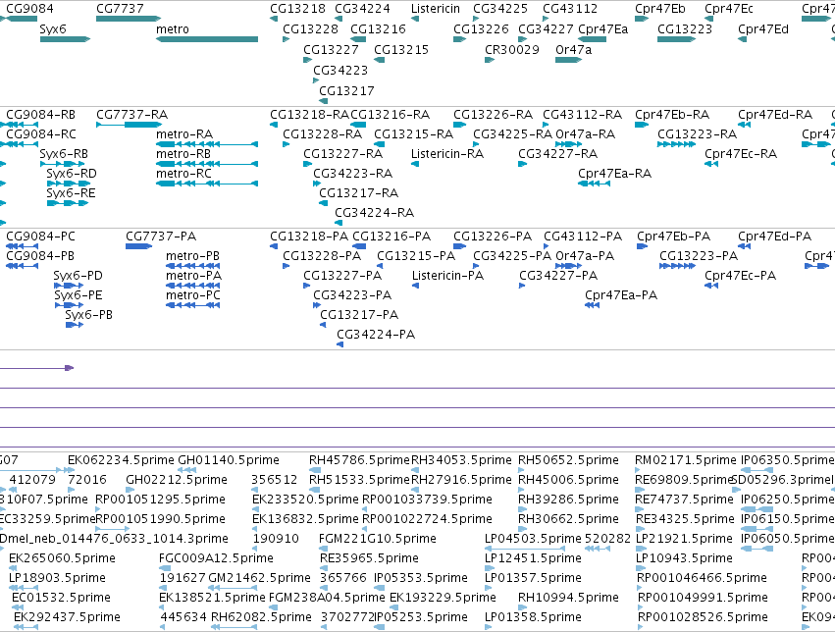The width and height of the screenshot is (835, 632).
Task: Click the RH45786.5prime EST label
Action: pos(359,460)
